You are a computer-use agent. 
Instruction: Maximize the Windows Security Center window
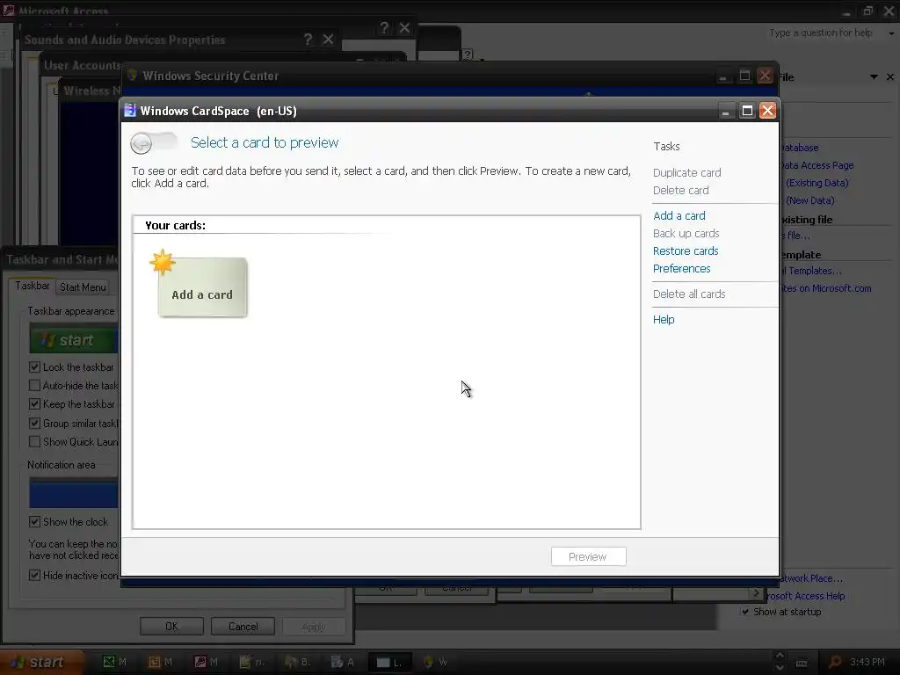coord(744,76)
